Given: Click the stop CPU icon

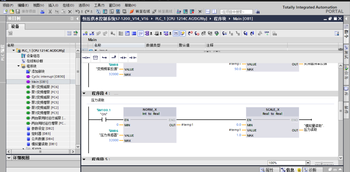Looking at the screenshot, I should [192, 11].
